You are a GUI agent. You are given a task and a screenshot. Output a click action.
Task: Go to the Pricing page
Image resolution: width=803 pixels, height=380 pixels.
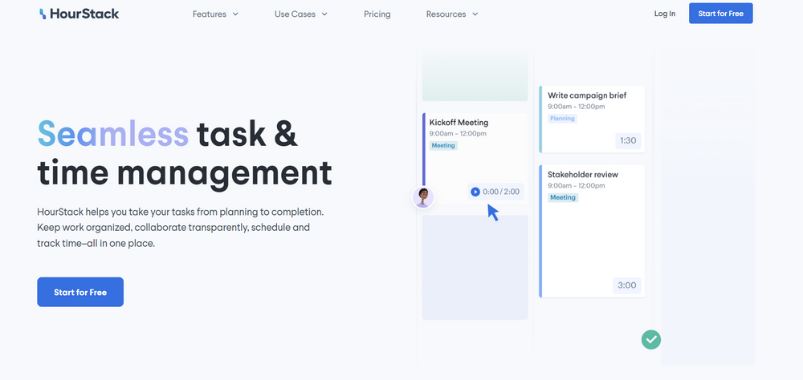coord(377,14)
